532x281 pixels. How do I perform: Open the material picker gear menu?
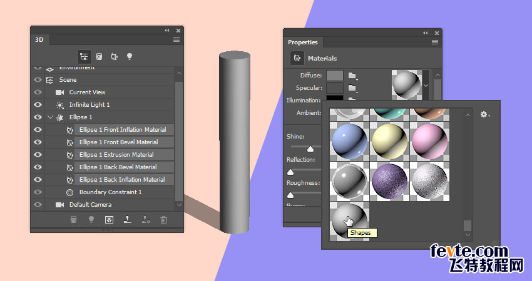(484, 115)
